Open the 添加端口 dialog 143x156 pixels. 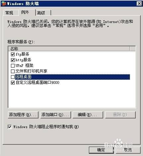55,115
